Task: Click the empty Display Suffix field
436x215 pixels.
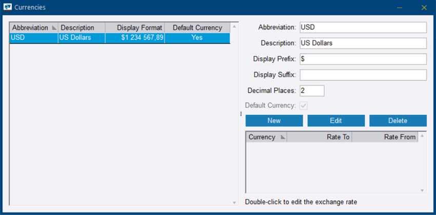Action: pyautogui.click(x=363, y=75)
